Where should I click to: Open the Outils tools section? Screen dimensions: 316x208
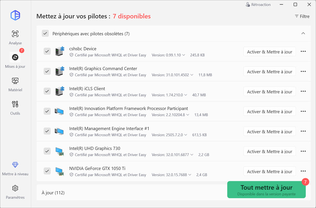15,107
